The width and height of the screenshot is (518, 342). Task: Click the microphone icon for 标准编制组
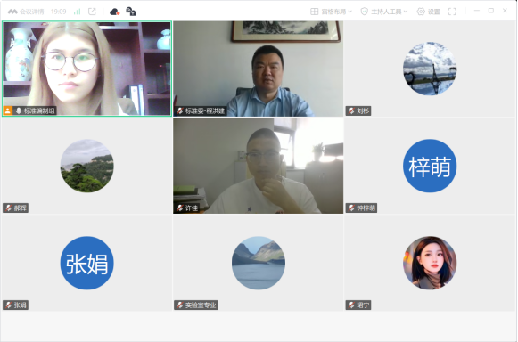pos(19,111)
